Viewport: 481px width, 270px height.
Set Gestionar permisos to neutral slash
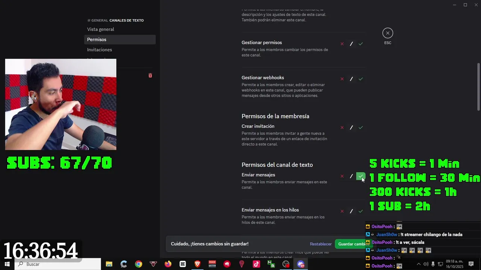[x=351, y=44]
